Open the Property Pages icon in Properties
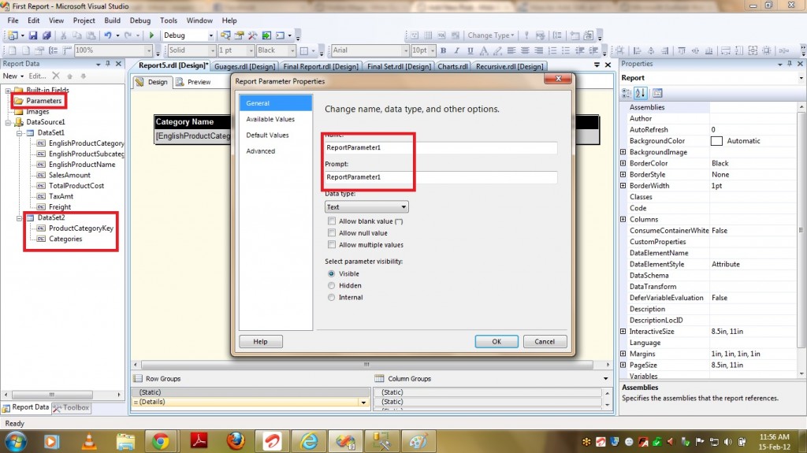Viewport: 807px width, 453px height. pos(658,93)
